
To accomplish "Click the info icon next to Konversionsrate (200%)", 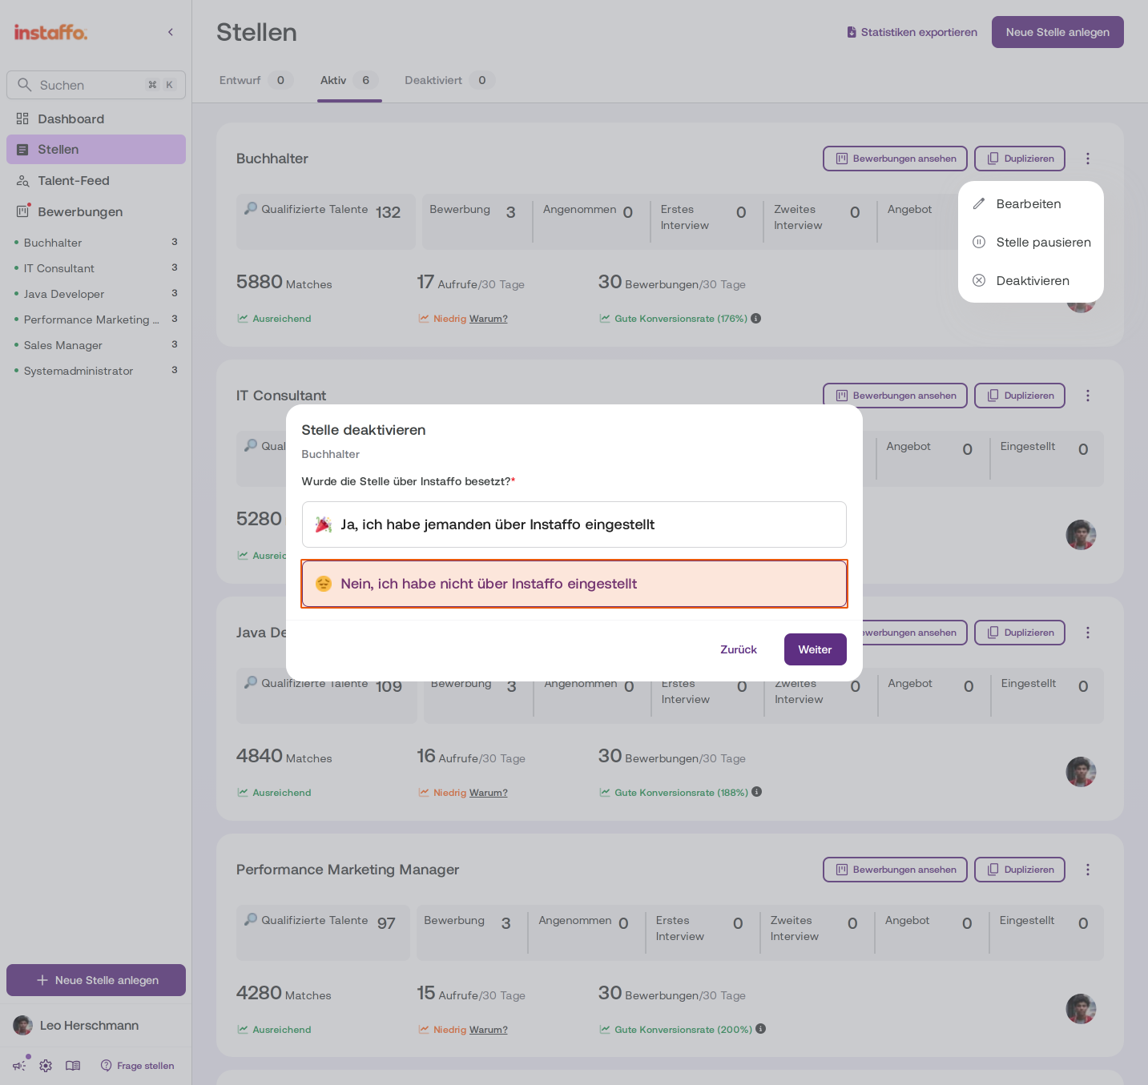I will 761,1029.
